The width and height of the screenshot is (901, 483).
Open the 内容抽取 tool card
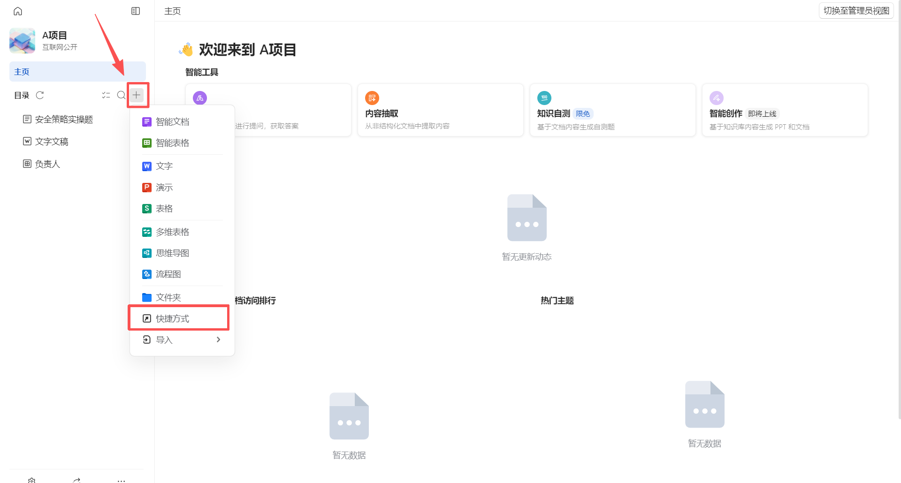[441, 110]
